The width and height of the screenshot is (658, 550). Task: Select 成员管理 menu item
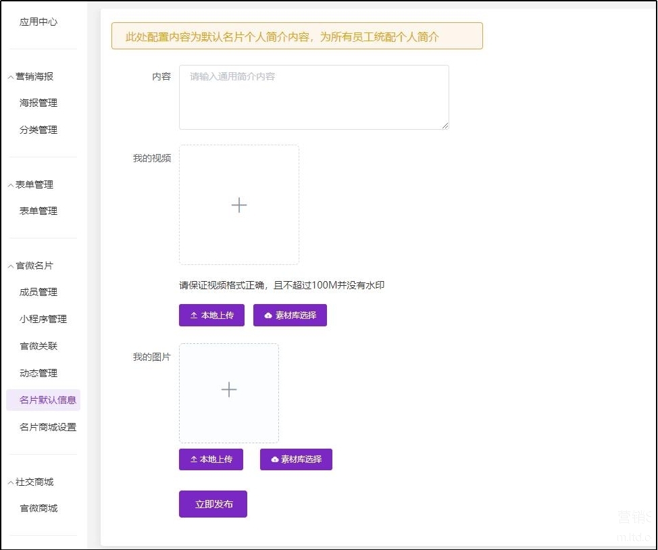point(39,292)
